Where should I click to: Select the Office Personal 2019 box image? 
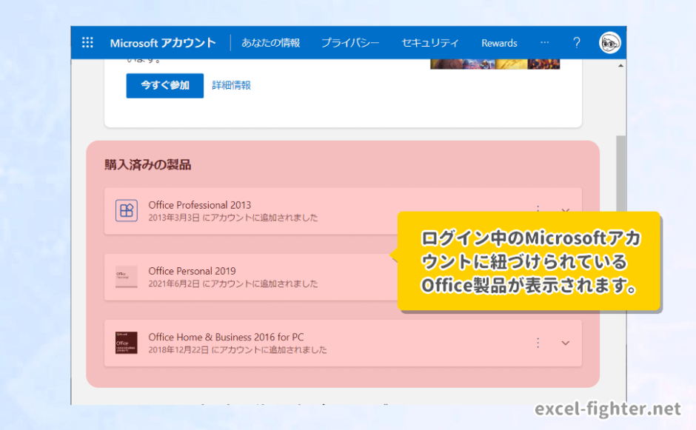tap(127, 276)
